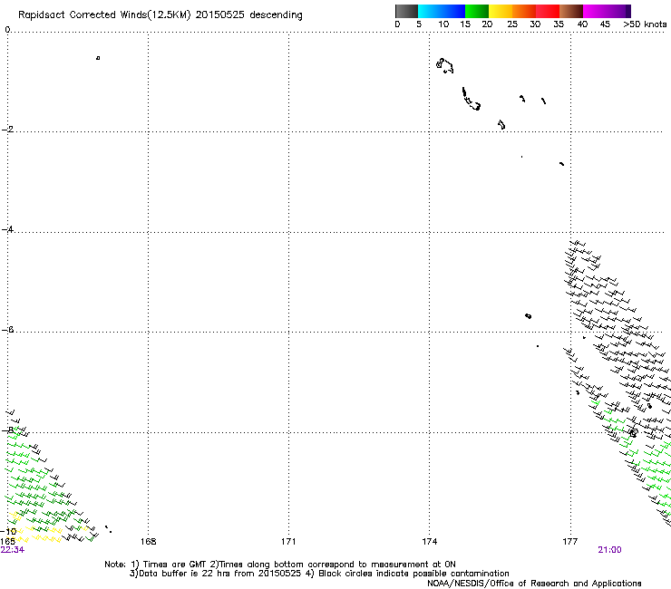Click the '-6' latitude axis label
671x589 pixels.
7,330
